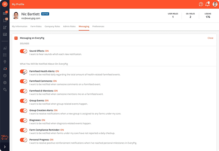Open the pig snout icon in sidebar

[x=5, y=76]
